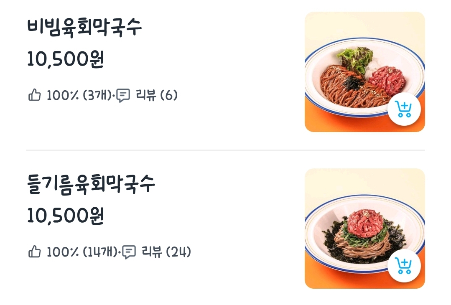Click the lettuce garnish in top food photo

point(356,59)
